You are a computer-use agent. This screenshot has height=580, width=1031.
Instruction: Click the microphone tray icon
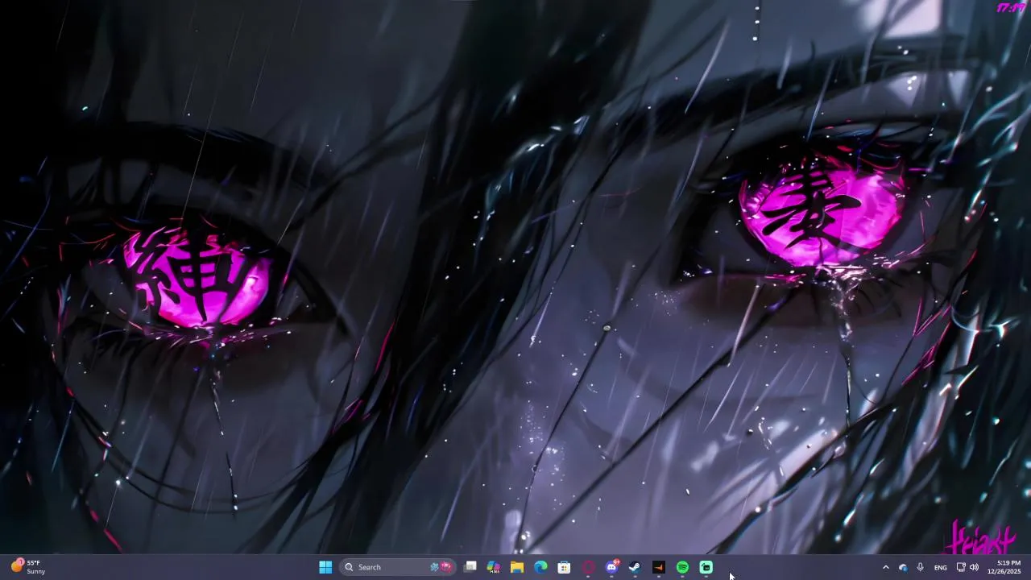(921, 567)
